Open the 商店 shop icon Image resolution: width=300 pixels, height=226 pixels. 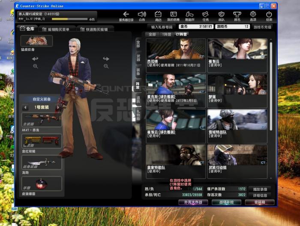tap(158, 16)
